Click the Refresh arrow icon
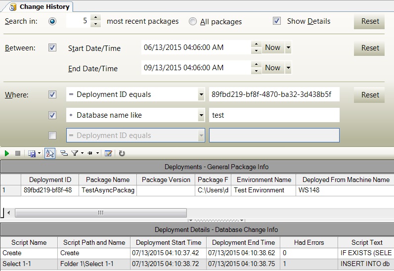The height and width of the screenshot is (271, 394). pos(122,153)
